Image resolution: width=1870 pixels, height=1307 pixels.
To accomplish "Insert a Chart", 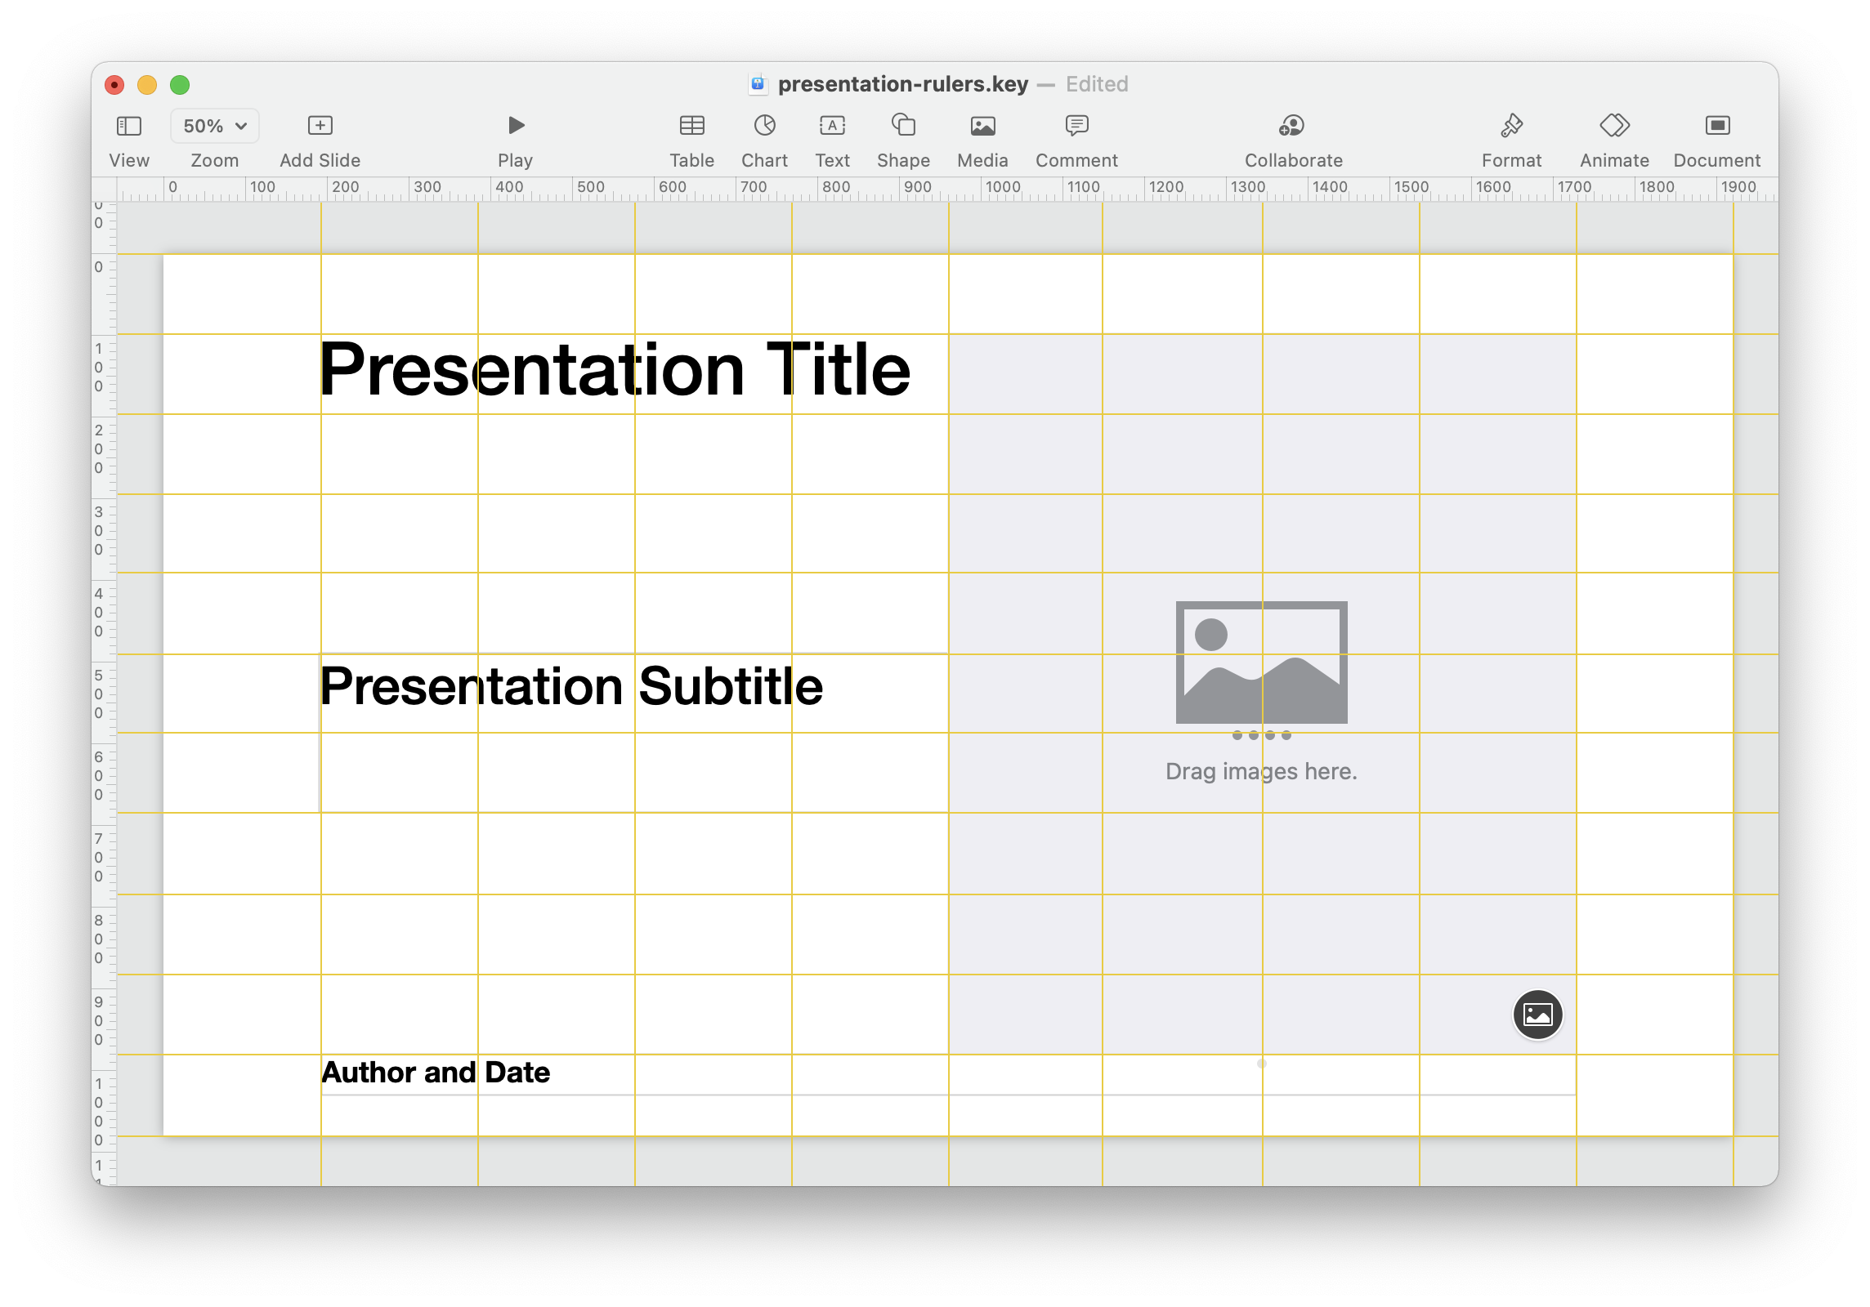I will [763, 127].
